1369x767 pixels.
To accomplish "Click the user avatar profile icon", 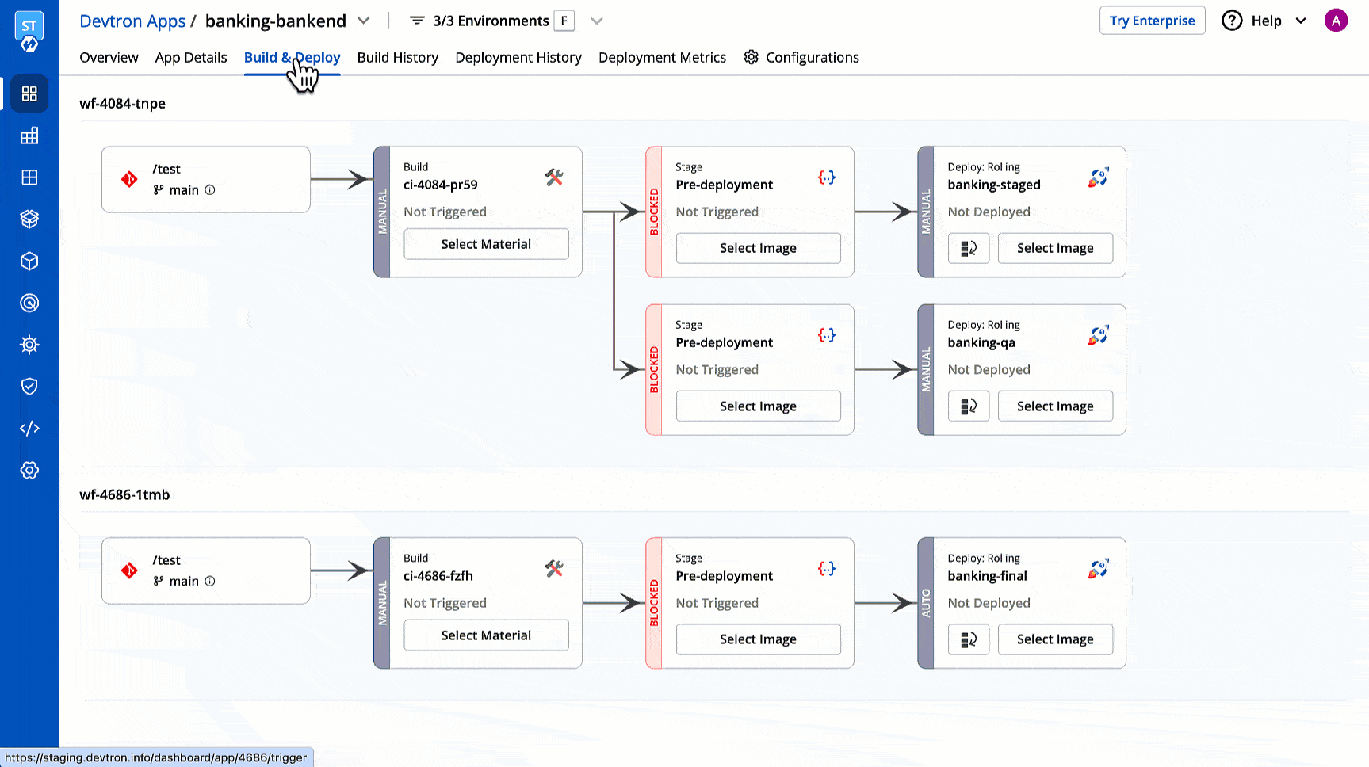I will click(x=1336, y=21).
